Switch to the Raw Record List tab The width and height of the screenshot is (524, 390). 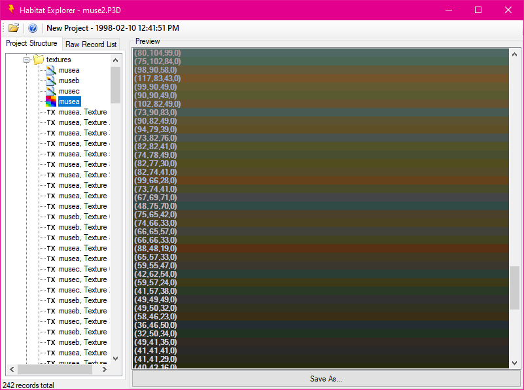(x=91, y=44)
